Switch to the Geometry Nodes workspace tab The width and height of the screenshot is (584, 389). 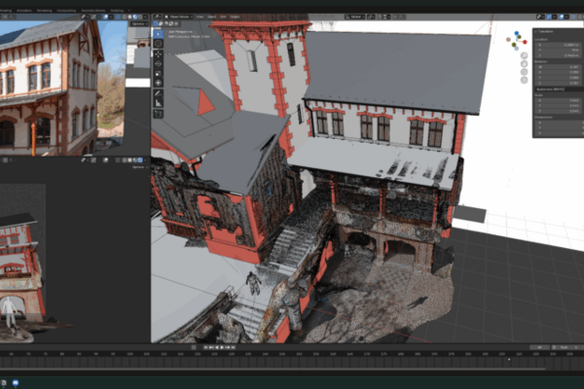[93, 11]
